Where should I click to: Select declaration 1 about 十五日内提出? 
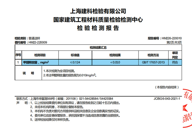tap(75, 103)
